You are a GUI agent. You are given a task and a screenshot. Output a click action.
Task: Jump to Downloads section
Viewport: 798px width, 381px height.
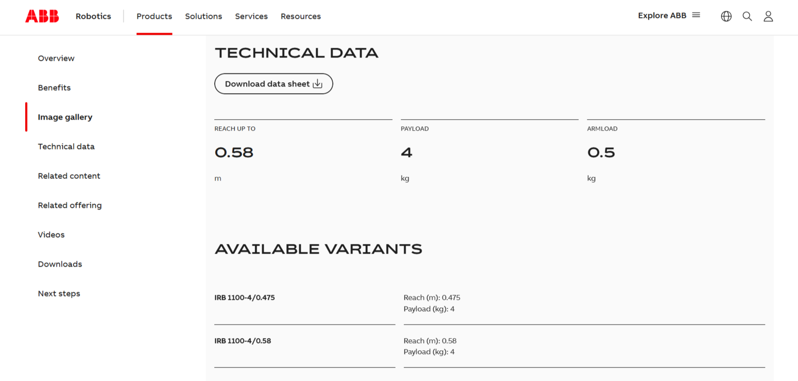coord(60,265)
